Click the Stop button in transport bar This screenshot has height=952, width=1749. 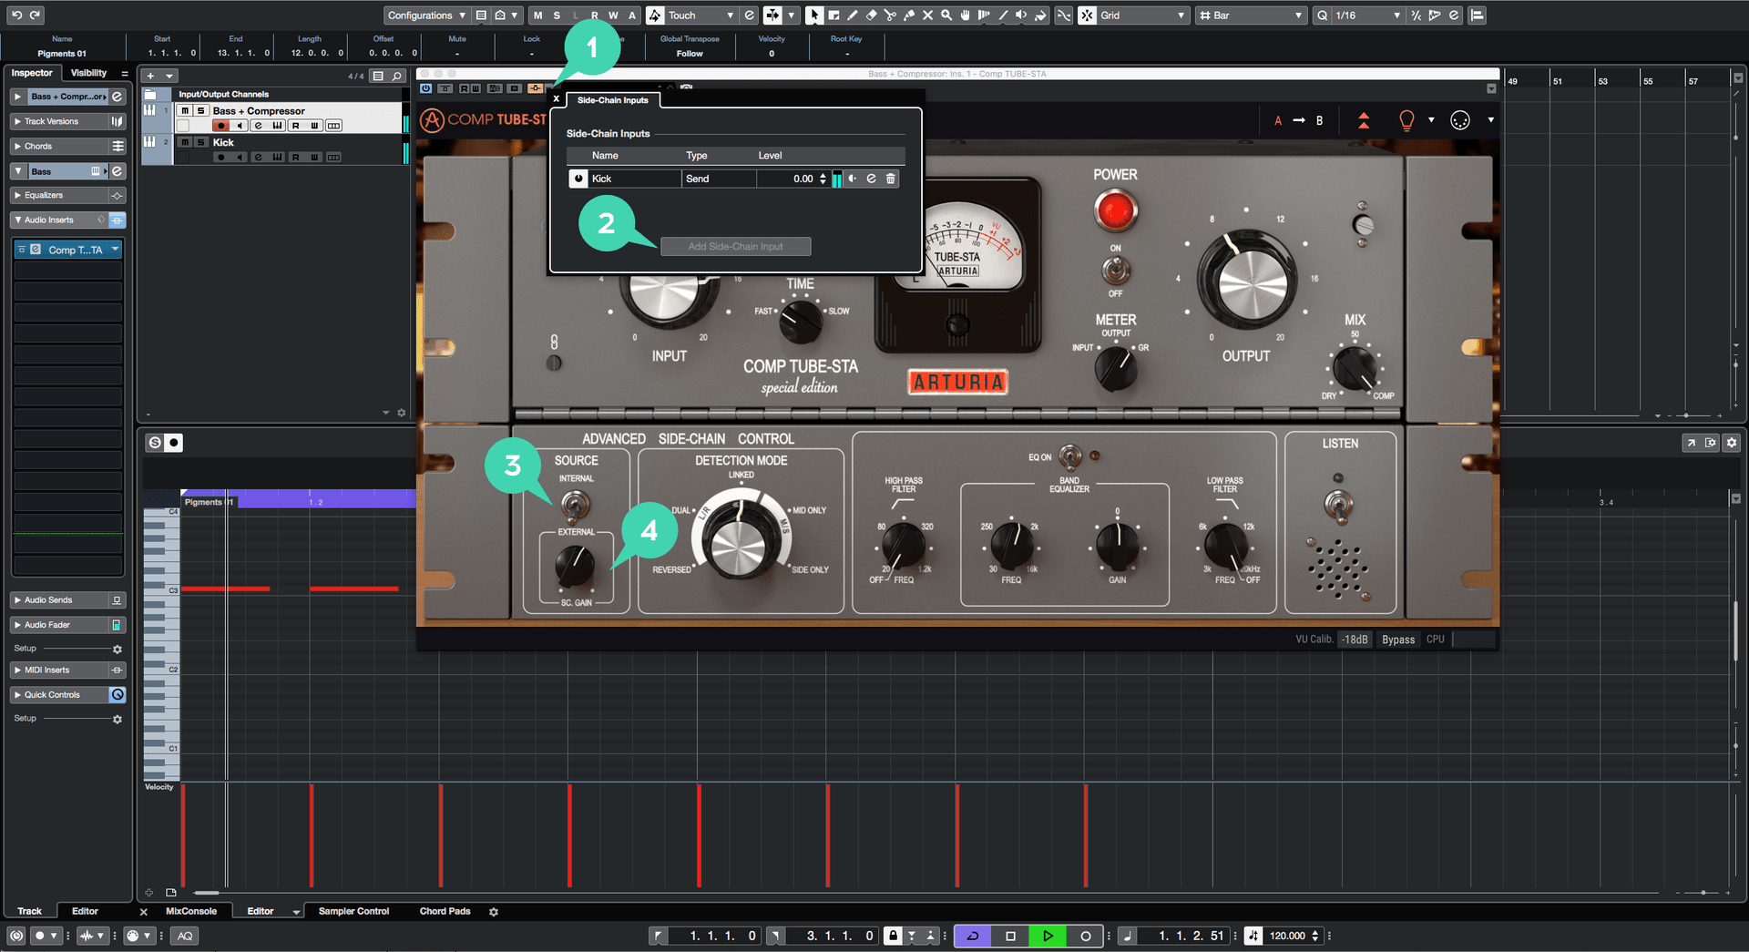click(1010, 936)
